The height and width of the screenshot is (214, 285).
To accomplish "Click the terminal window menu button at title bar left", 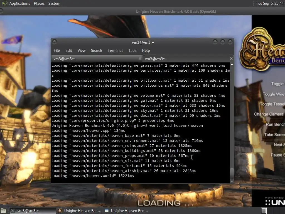I will pos(55,42).
